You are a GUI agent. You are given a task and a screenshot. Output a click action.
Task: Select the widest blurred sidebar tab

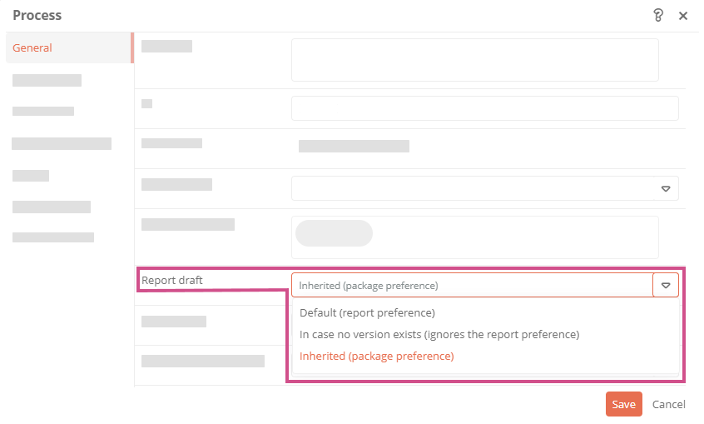point(62,144)
